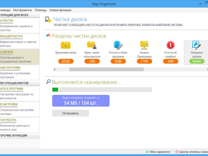Screen dimensions: 208x156
Task: Collapse the ФУНКЦИИ ДЛЯ ВСЕХ group header
Action: pos(20,15)
